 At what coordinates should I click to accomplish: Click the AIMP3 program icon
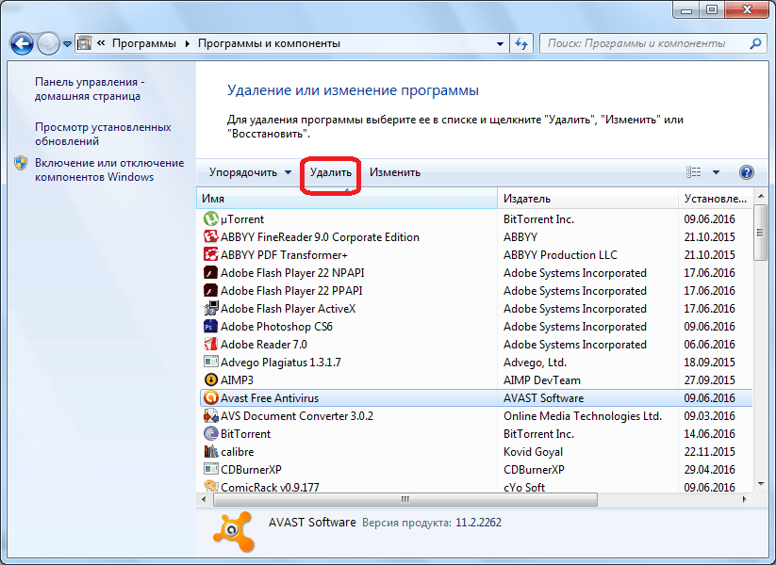pyautogui.click(x=211, y=379)
